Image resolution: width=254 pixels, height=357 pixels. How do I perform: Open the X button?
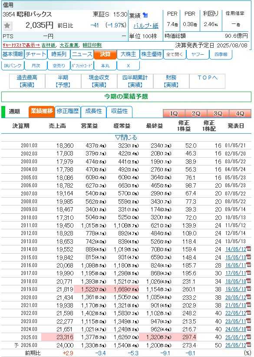128,66
